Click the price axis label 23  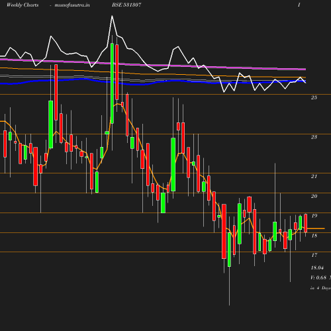314,137
